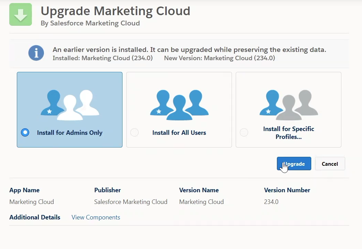Screen dimensions: 362x249
Task: Click the Admins Only people group icon
Action: coord(70,105)
